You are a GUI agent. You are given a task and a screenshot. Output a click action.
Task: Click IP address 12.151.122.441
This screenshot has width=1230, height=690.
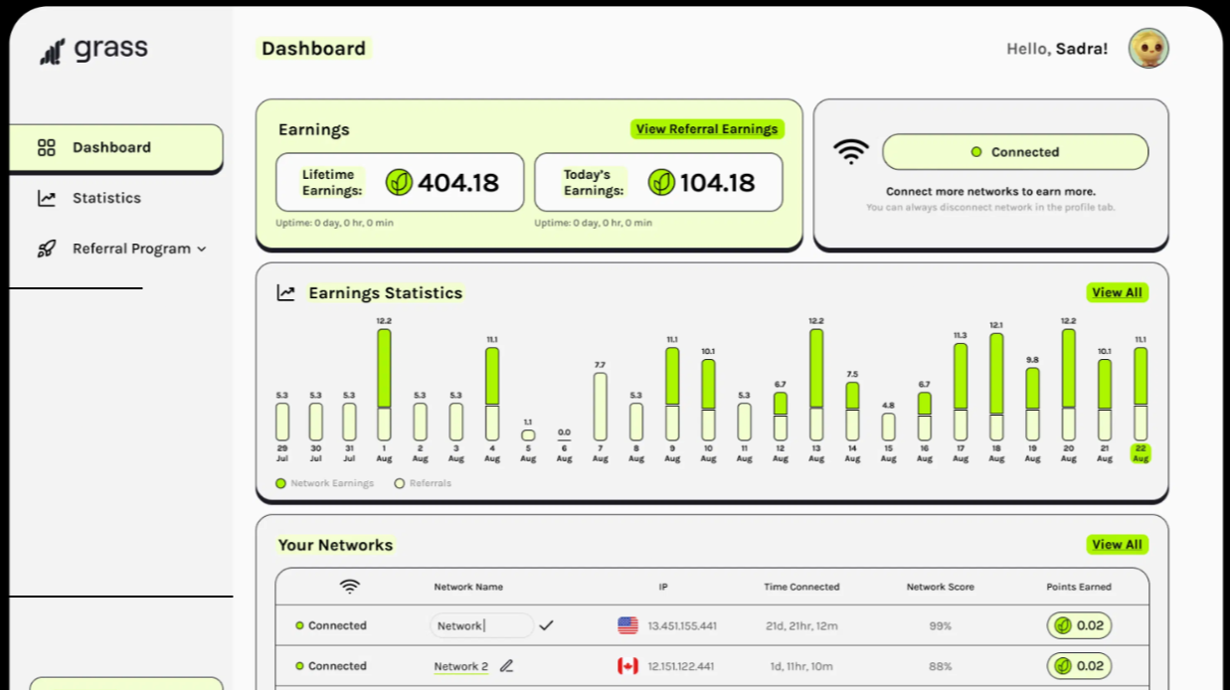point(682,667)
